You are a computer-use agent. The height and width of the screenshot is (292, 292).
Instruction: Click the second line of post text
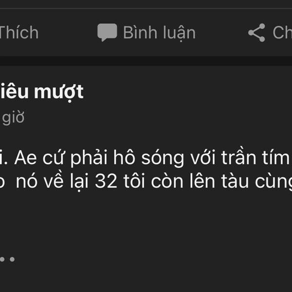tap(146, 182)
